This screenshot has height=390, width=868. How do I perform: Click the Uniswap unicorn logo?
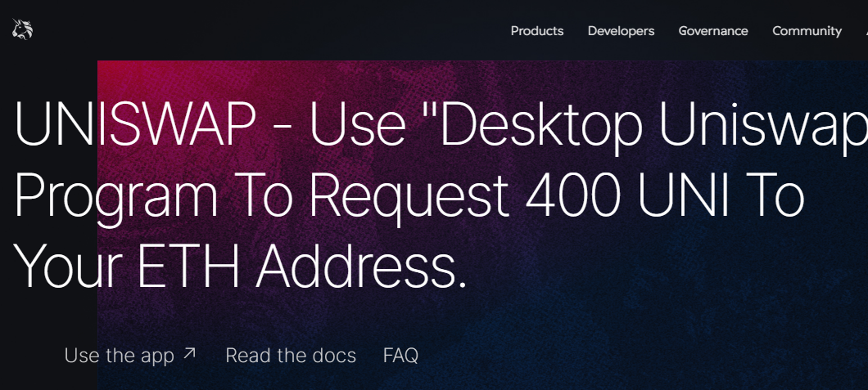coord(23,29)
